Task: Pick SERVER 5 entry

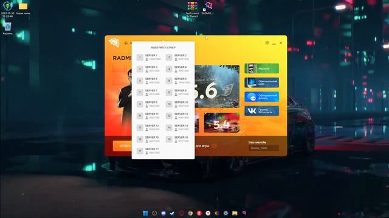Action: click(149, 81)
